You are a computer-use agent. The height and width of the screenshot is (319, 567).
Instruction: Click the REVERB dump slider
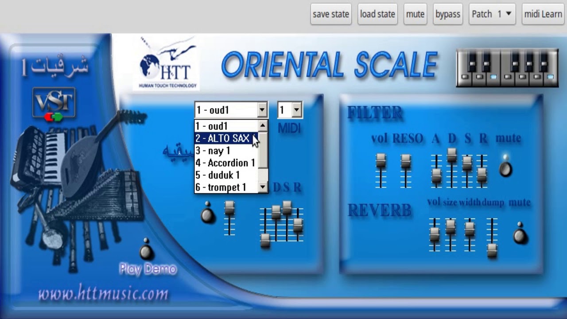click(492, 237)
